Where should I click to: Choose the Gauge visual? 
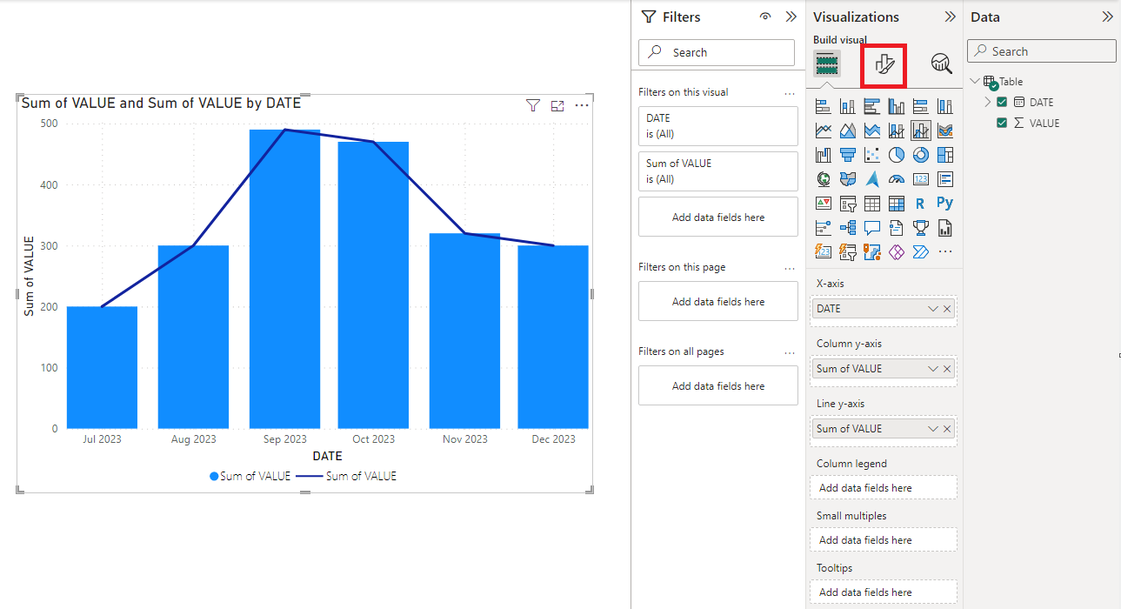(897, 180)
